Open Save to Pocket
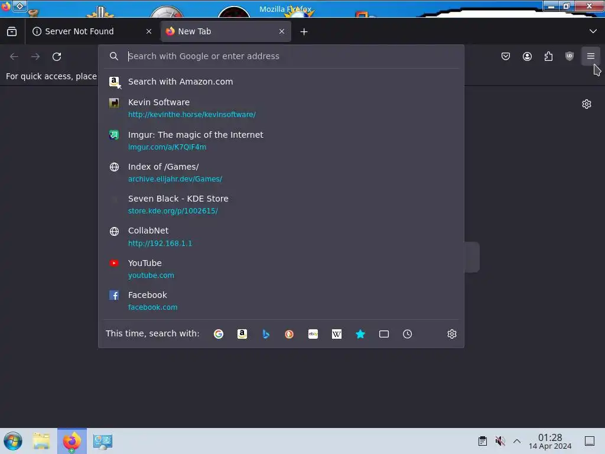Image resolution: width=605 pixels, height=454 pixels. pos(506,56)
